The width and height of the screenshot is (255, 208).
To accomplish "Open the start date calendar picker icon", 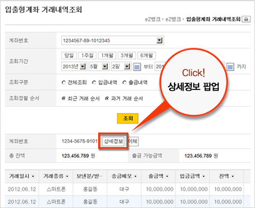I will 137,67.
